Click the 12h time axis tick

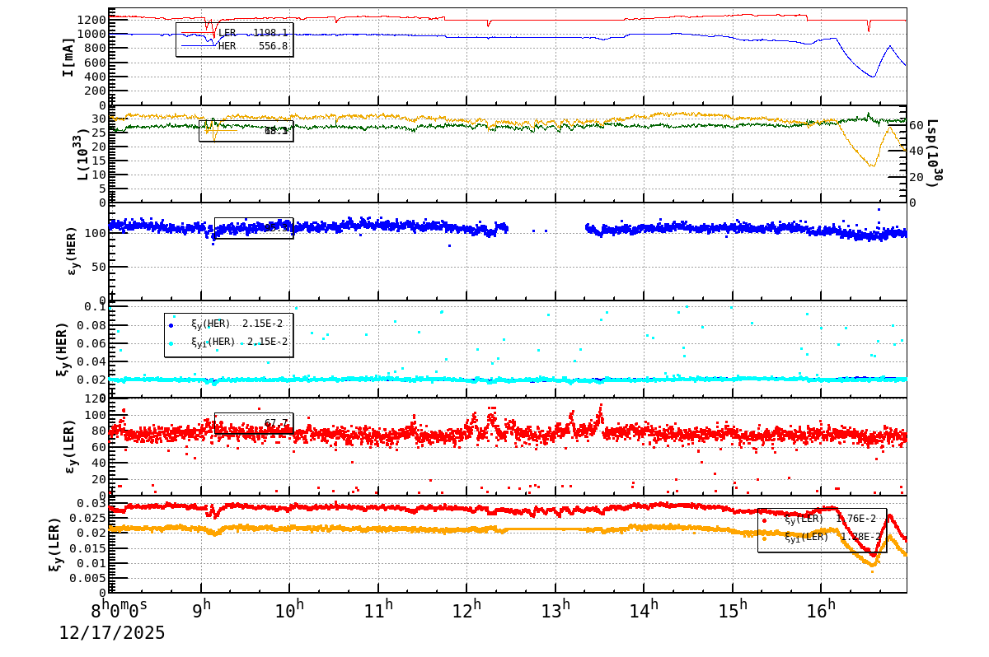coord(466,610)
